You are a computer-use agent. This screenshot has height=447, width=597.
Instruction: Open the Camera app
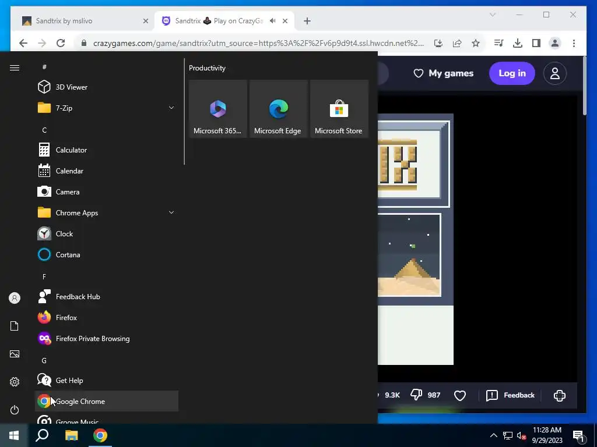tap(107, 192)
